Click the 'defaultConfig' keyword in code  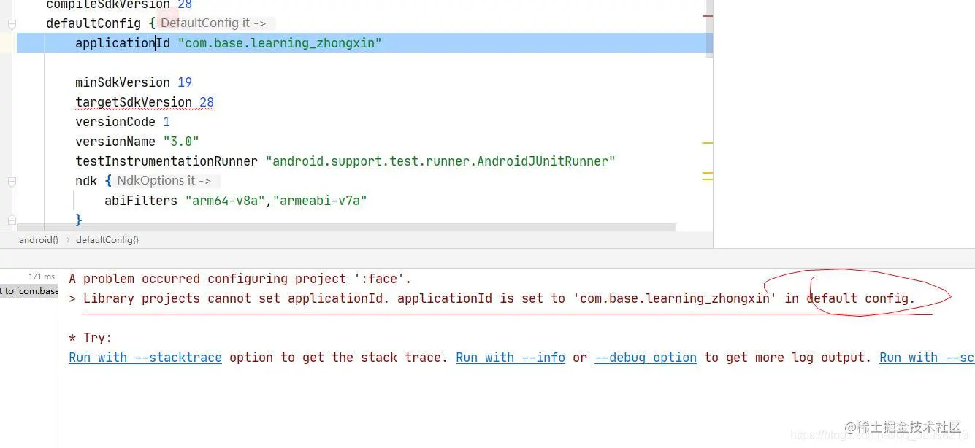tap(93, 23)
